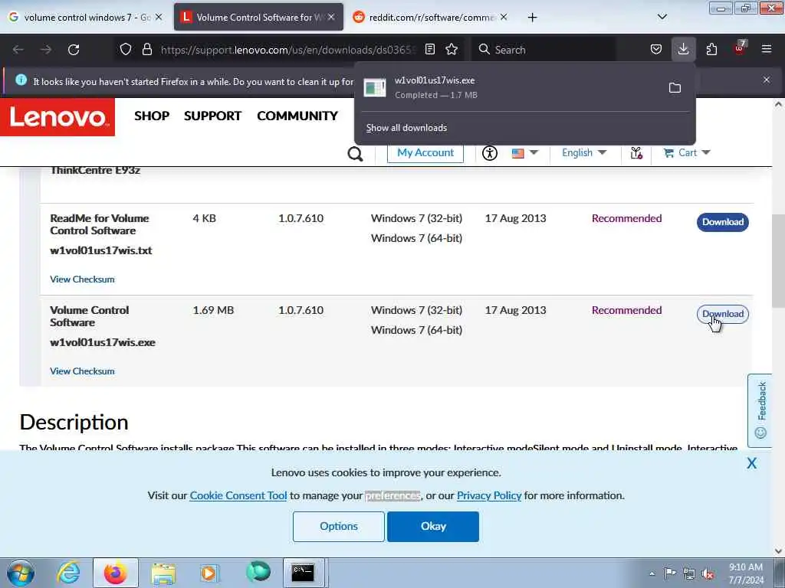The image size is (785, 588).
Task: Open the SHOP menu
Action: (152, 116)
